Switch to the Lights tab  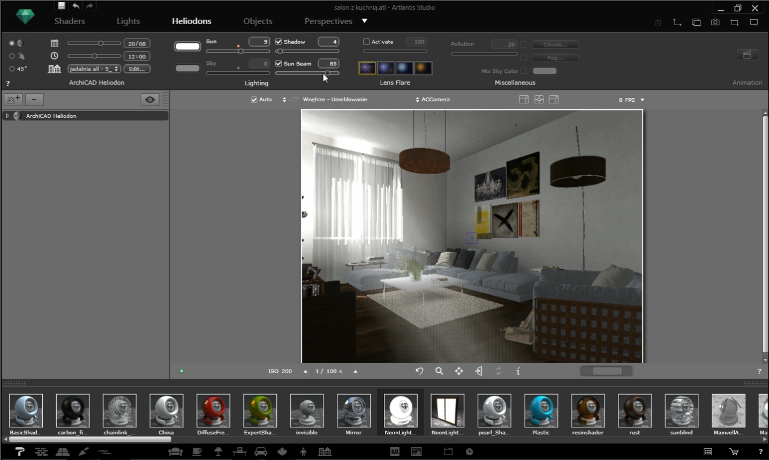coord(128,21)
